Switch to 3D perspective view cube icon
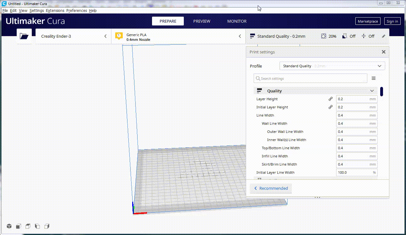The image size is (406, 235). tap(9, 226)
